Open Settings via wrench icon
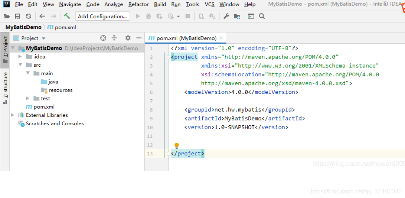 [x=226, y=16]
